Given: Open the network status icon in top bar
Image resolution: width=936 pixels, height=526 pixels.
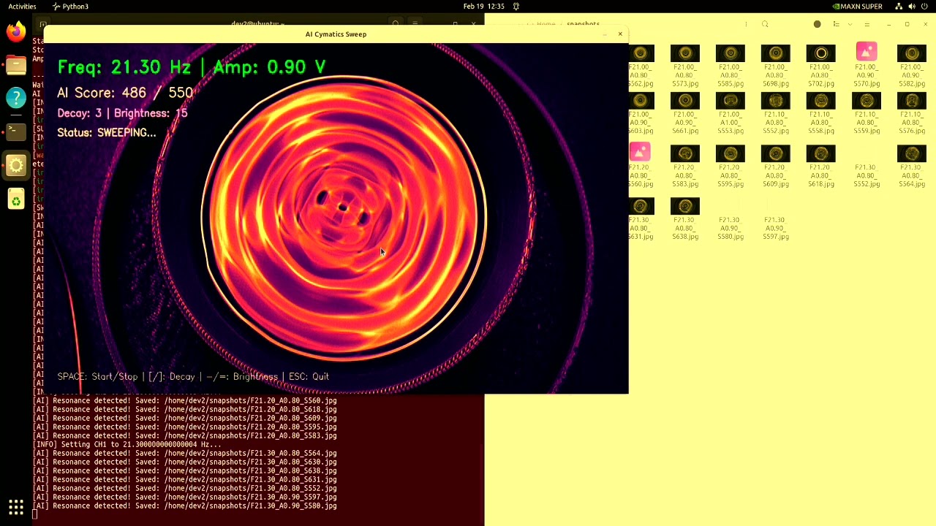Looking at the screenshot, I should [899, 7].
